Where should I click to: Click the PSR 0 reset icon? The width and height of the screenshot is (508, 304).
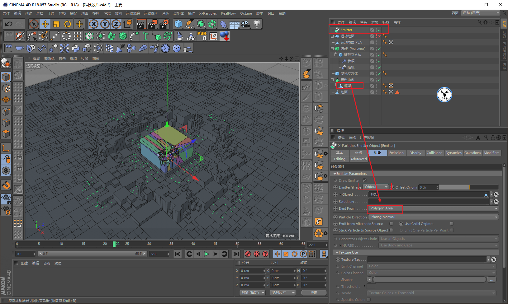tap(202, 36)
